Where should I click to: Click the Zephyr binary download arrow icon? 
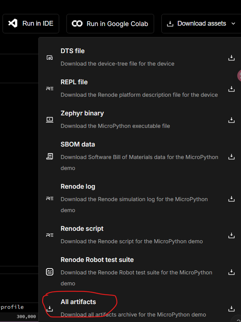pyautogui.click(x=231, y=120)
